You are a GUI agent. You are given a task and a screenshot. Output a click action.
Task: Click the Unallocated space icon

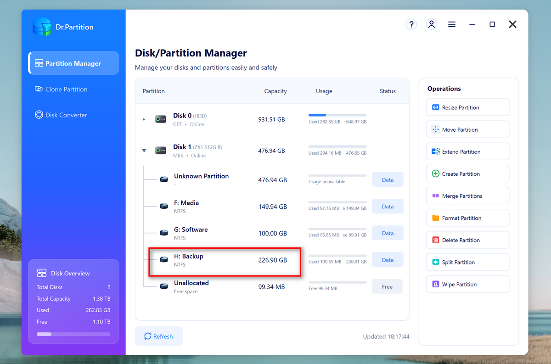164,286
